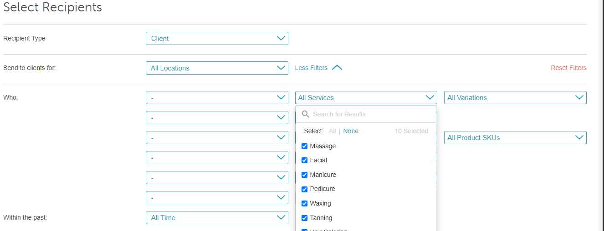604x231 pixels.
Task: Uncheck the Facial checkbox
Action: point(305,161)
